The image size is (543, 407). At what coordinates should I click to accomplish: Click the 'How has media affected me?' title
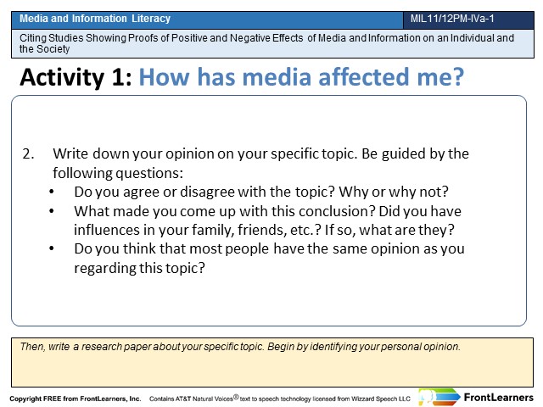tap(301, 77)
